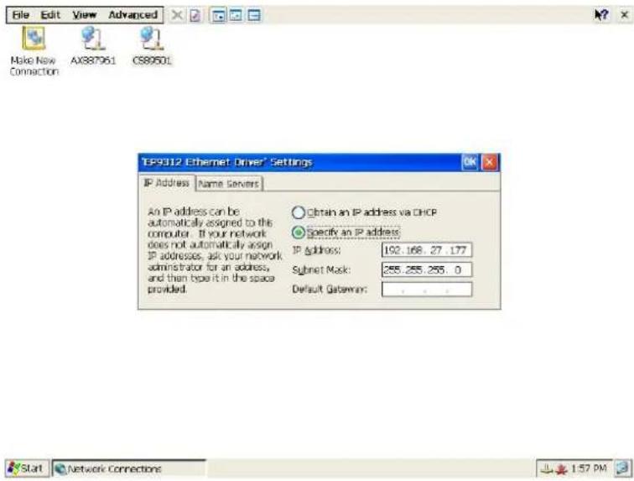Click the Delete (X) toolbar icon
Screen dimensions: 634x481
coord(177,15)
